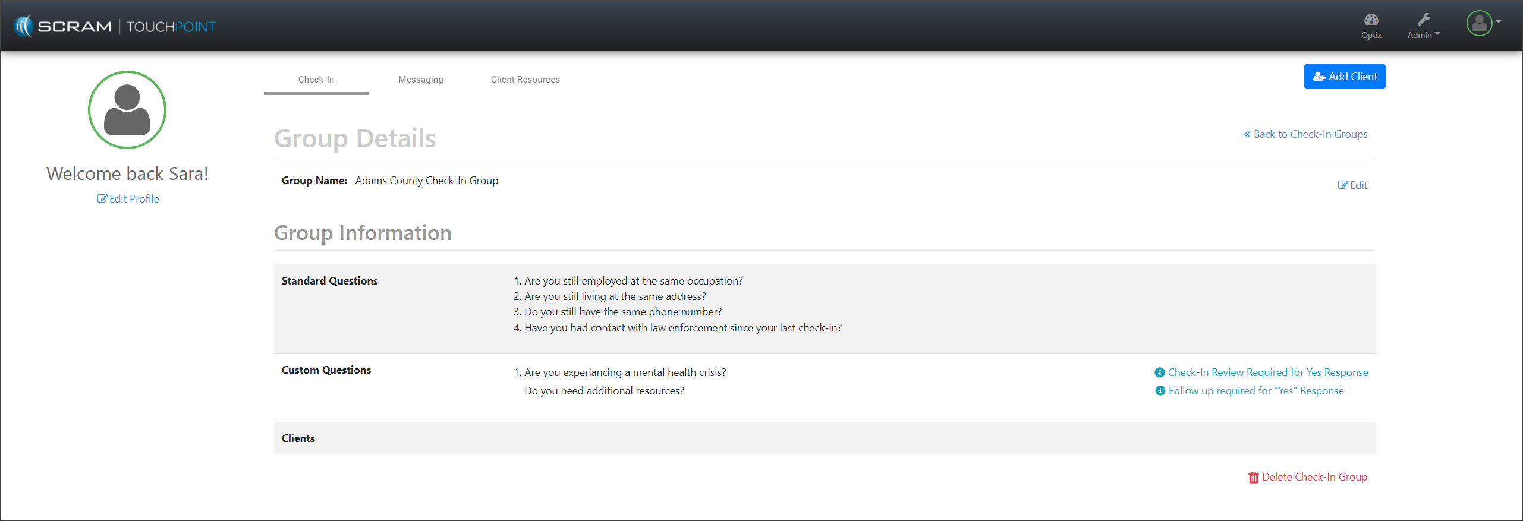The height and width of the screenshot is (521, 1523).
Task: Click info icon for Check-In Review Required
Action: click(x=1159, y=372)
